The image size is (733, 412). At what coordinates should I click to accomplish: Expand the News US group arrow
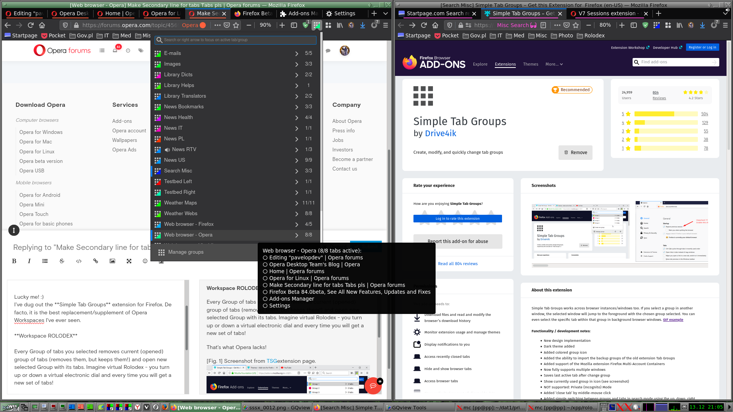[297, 160]
